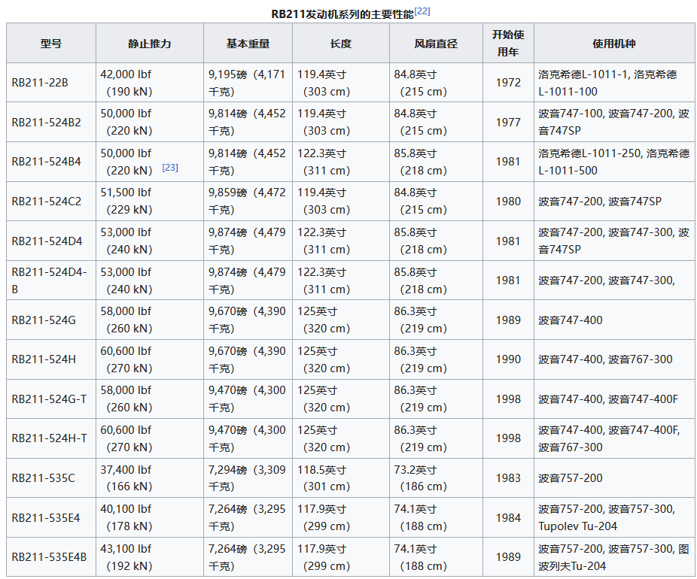Click the lone 波音747-400 aircraft cell
This screenshot has width=697, height=579.
click(614, 320)
